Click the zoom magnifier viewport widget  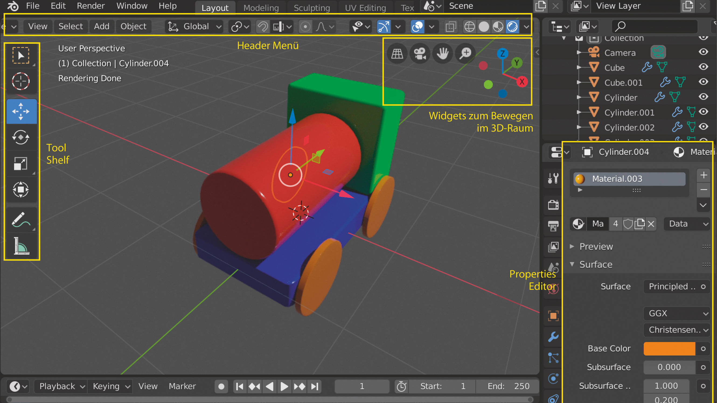pos(465,53)
